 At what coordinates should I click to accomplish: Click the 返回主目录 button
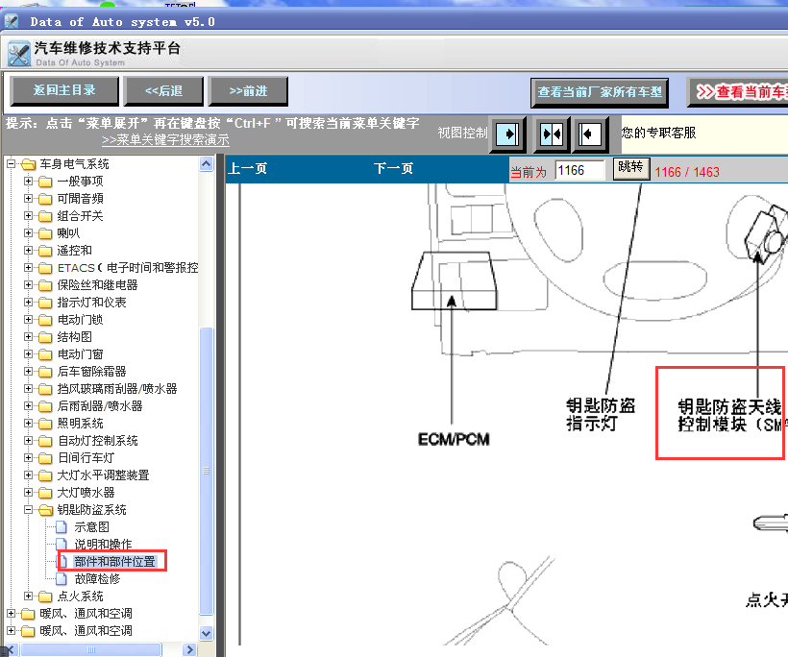(64, 91)
